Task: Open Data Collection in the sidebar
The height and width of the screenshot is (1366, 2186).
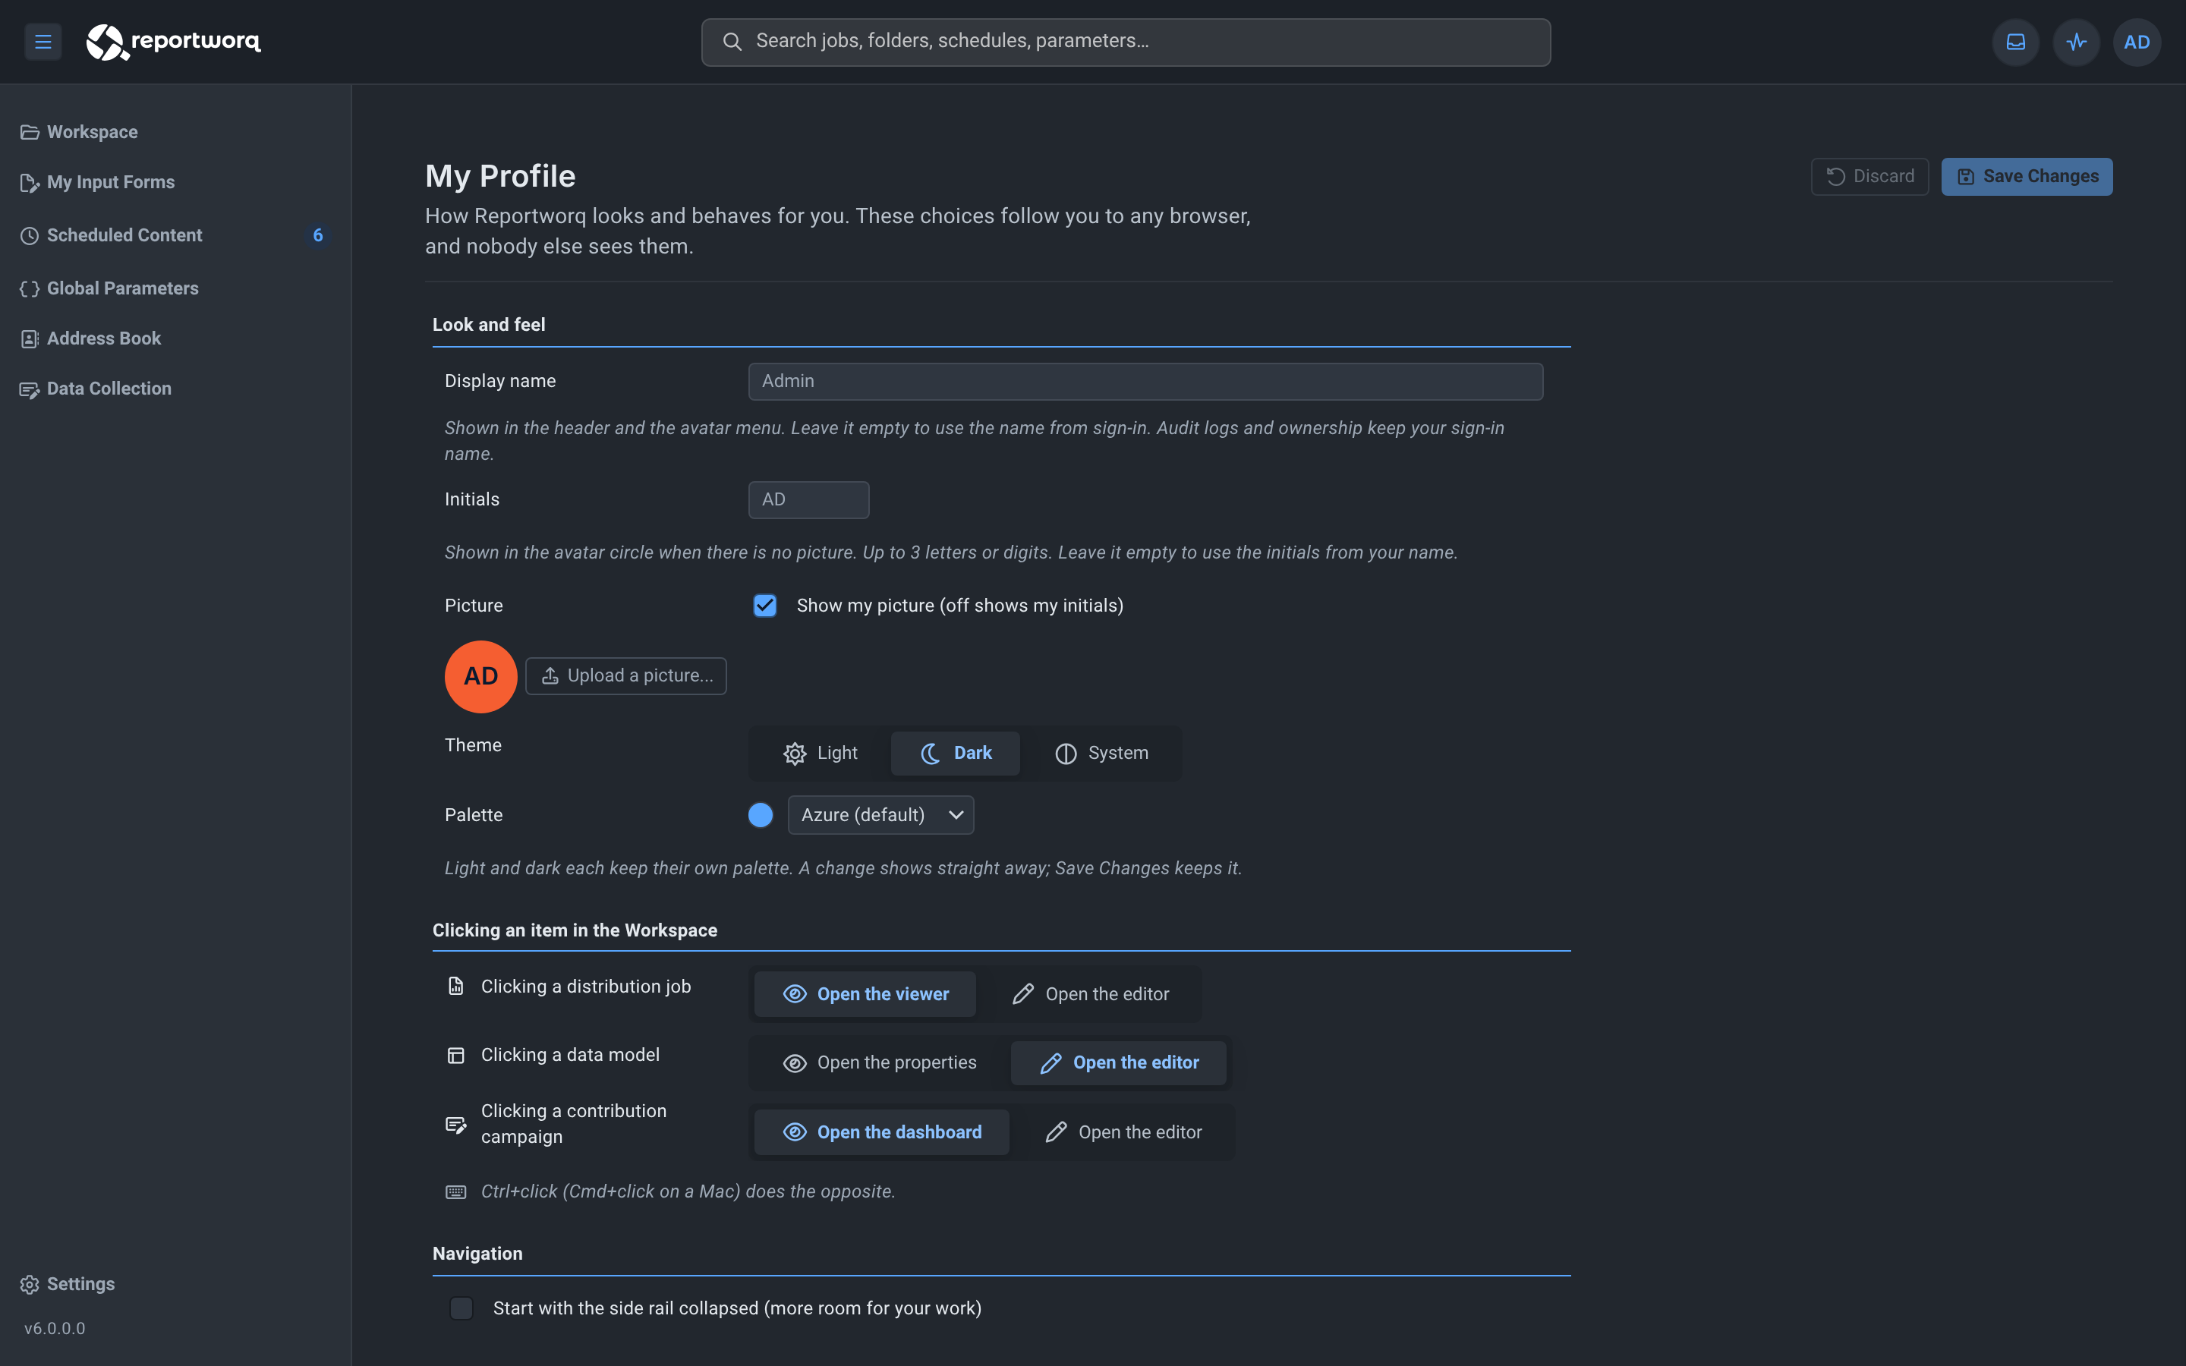Action: tap(175, 389)
